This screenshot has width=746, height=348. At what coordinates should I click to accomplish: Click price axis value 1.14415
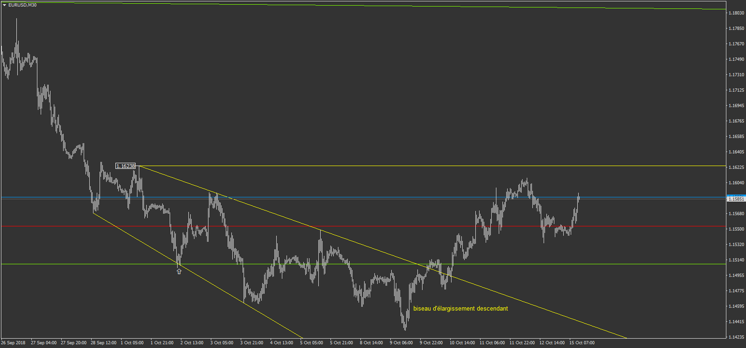coord(736,322)
